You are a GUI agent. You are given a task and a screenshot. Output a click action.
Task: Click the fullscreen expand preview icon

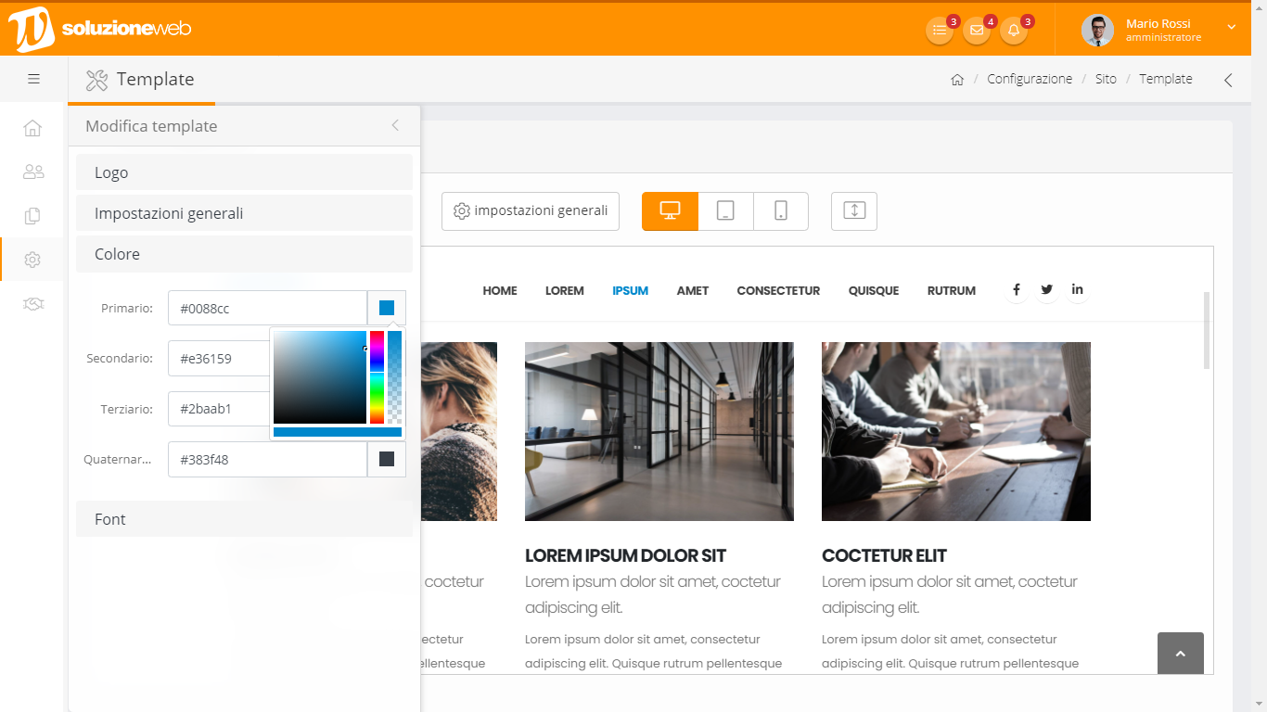tap(853, 211)
